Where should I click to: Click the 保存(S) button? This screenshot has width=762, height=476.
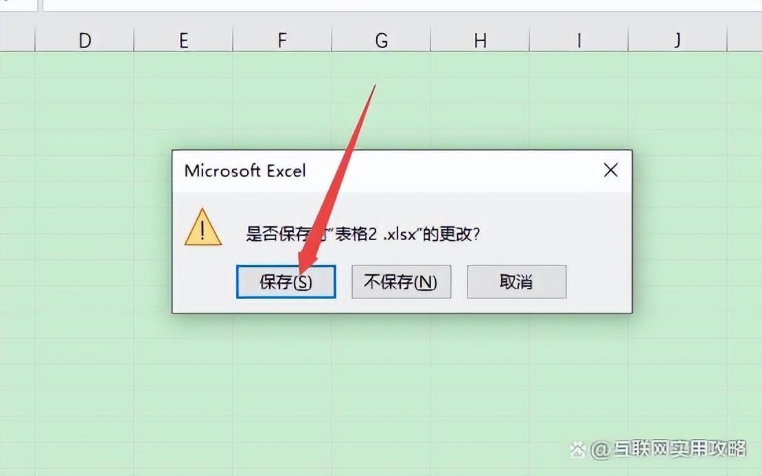tap(286, 282)
